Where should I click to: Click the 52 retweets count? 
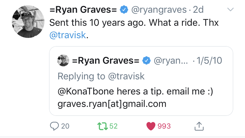pyautogui.click(x=113, y=126)
